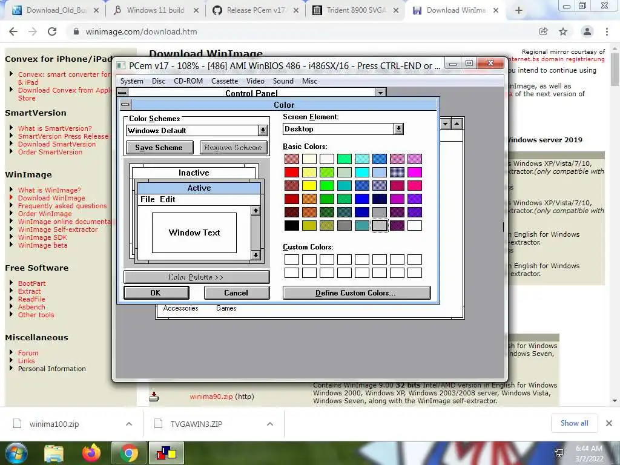The image size is (620, 465).
Task: Click Program Manager's minimize down arrow
Action: (446, 124)
